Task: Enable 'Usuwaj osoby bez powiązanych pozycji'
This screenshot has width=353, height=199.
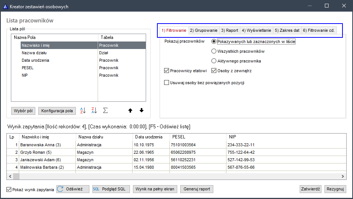Action: (x=167, y=83)
